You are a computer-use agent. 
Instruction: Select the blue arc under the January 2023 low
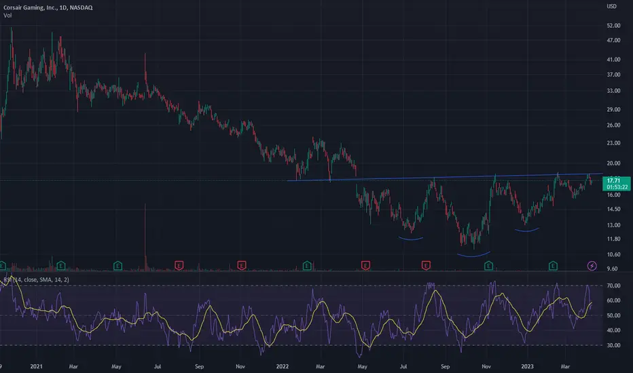click(527, 230)
